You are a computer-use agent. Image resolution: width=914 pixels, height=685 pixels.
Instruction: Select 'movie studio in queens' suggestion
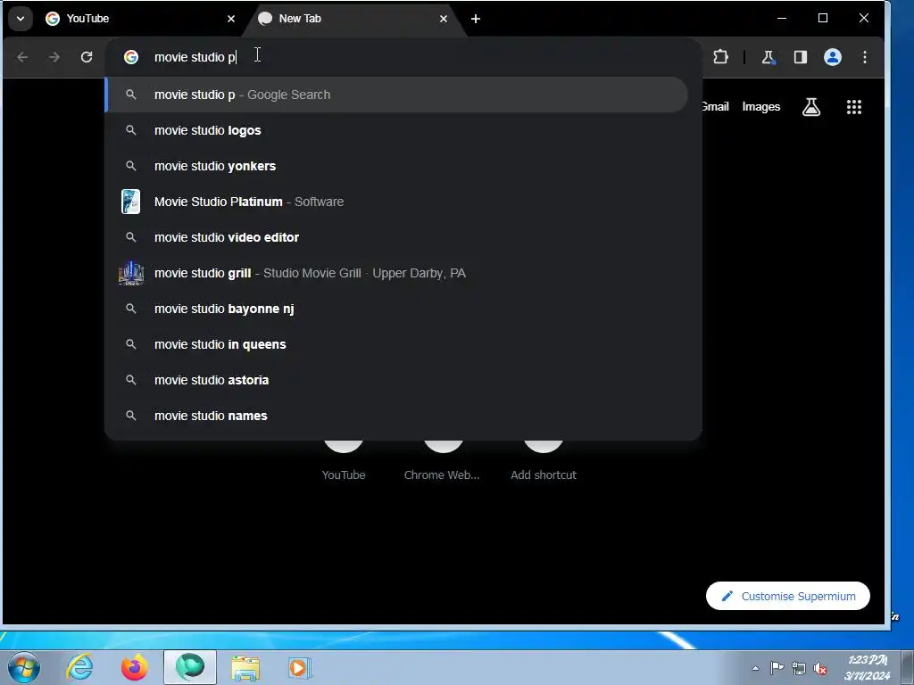coord(396,344)
